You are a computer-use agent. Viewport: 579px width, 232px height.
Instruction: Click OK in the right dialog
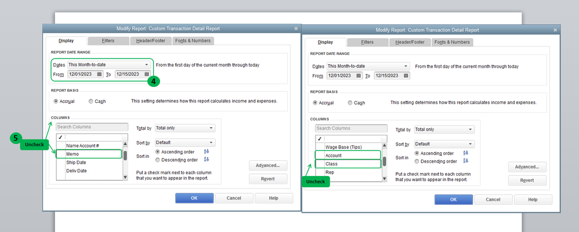(x=454, y=200)
